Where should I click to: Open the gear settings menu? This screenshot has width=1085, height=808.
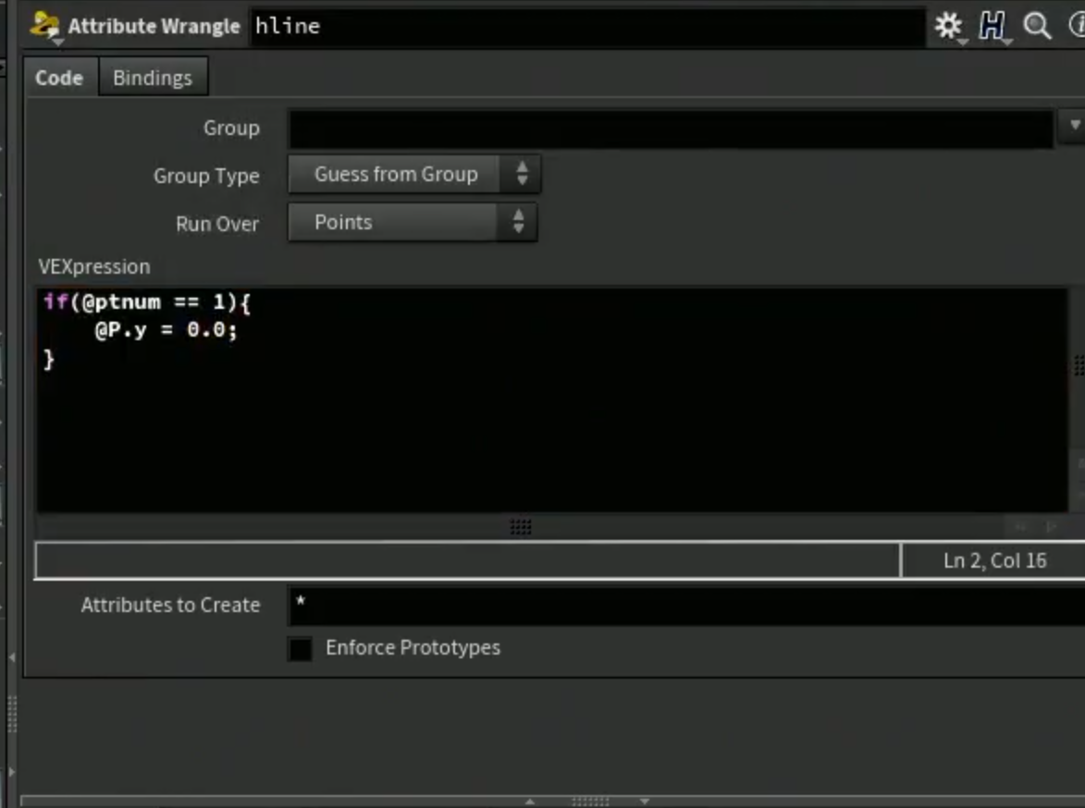click(x=949, y=26)
